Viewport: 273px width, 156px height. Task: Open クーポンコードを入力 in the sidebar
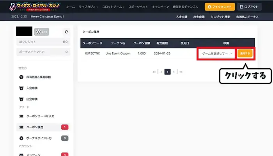coord(40,116)
